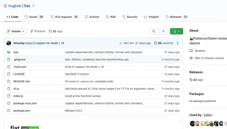Open the Security tab
227x129 pixels.
[x=130, y=17]
